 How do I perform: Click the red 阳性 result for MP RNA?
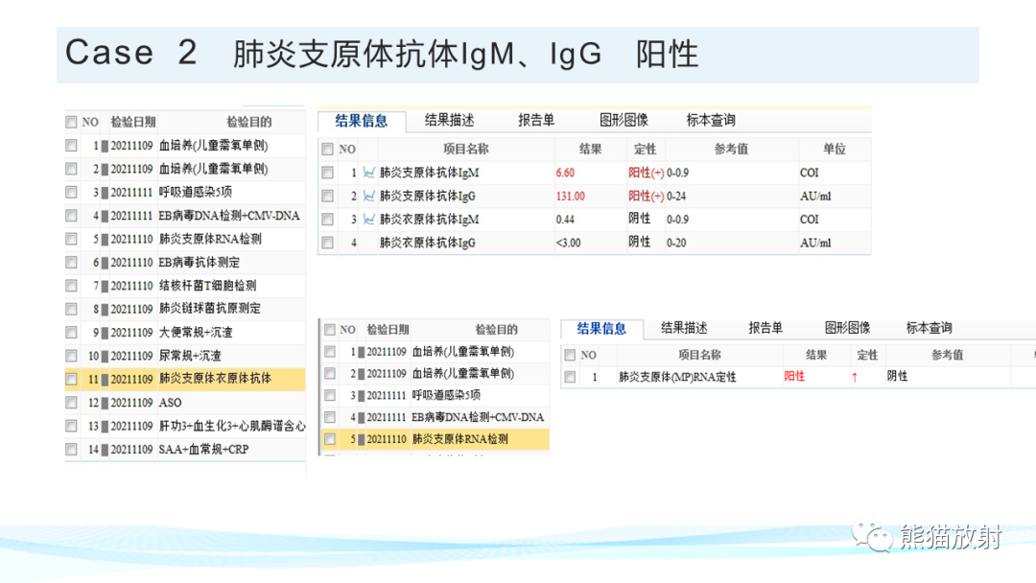pos(794,376)
